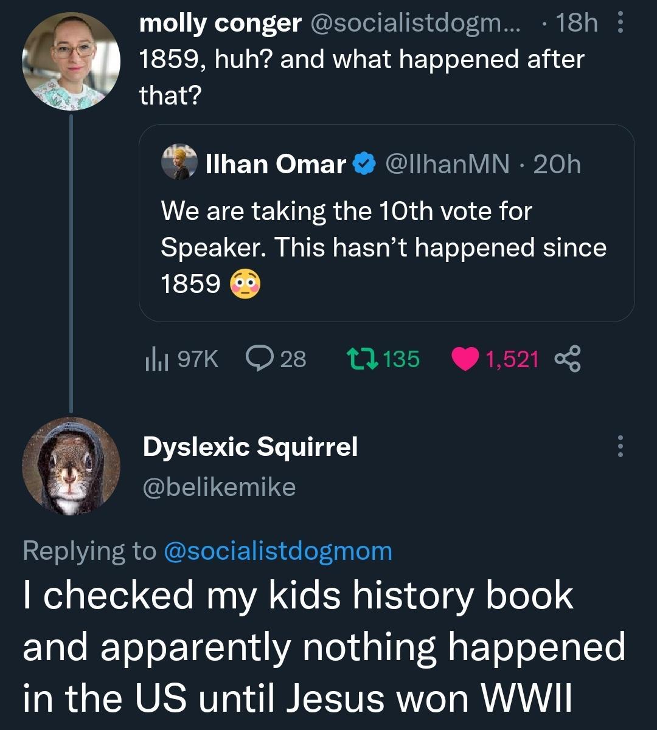Open the view count analytics icon
Screen dimensions: 657x730
pyautogui.click(x=151, y=359)
